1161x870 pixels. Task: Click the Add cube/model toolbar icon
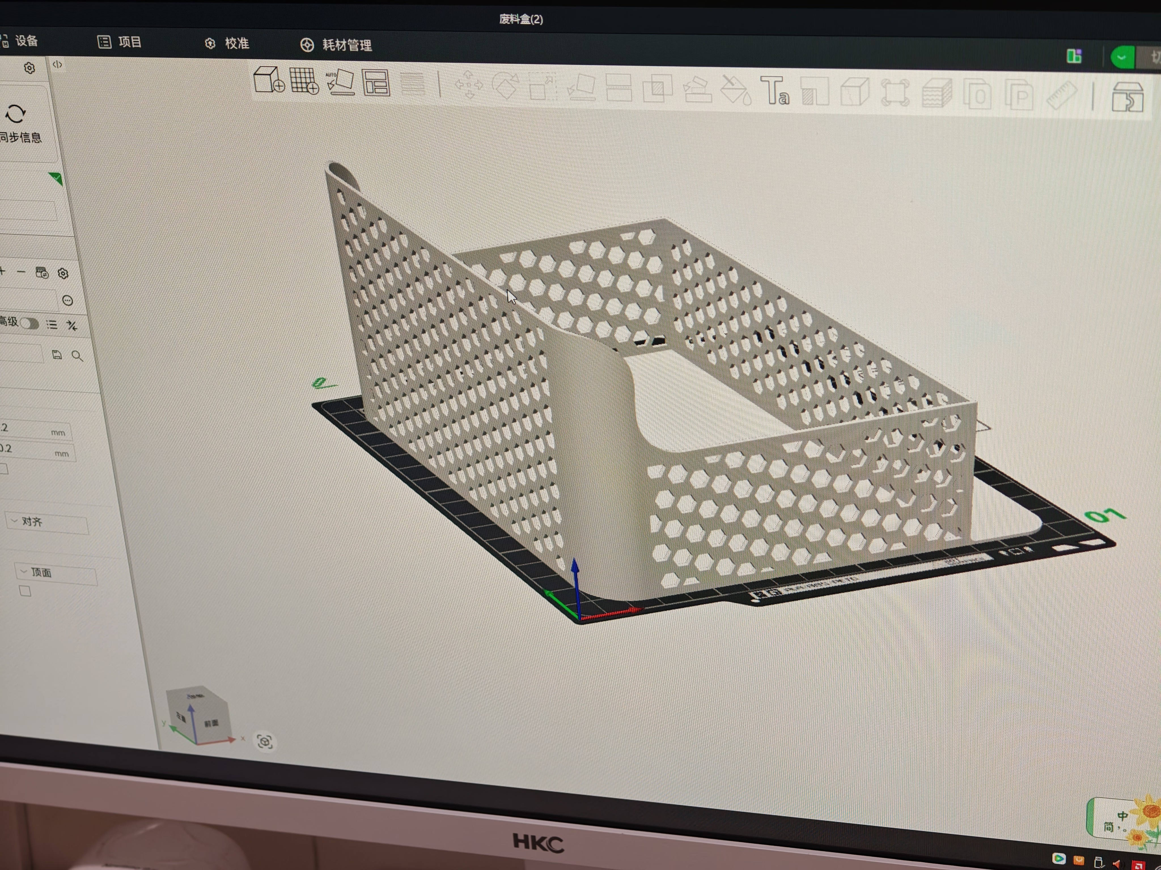point(269,80)
